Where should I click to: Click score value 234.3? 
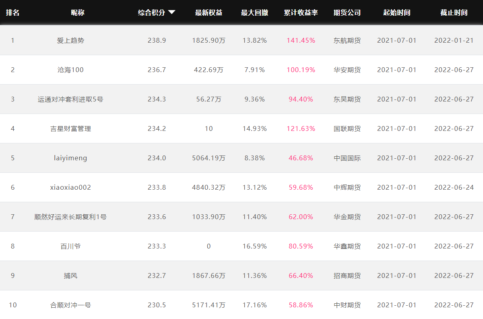[157, 99]
